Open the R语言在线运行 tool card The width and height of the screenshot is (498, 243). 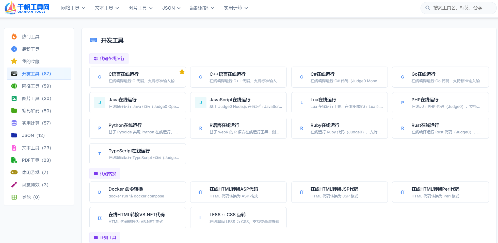[x=238, y=128]
